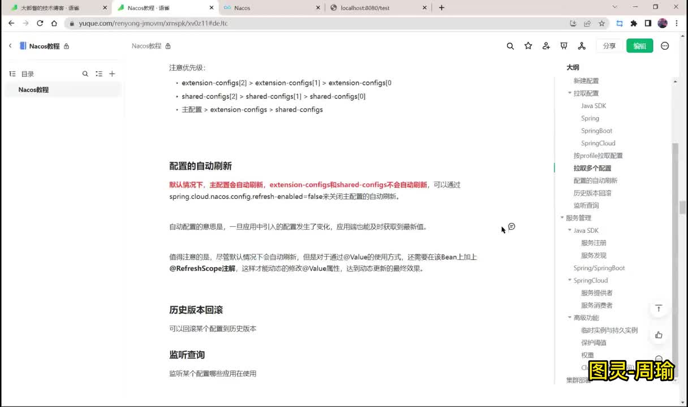
Task: Toggle the browser side panel
Action: 648,23
